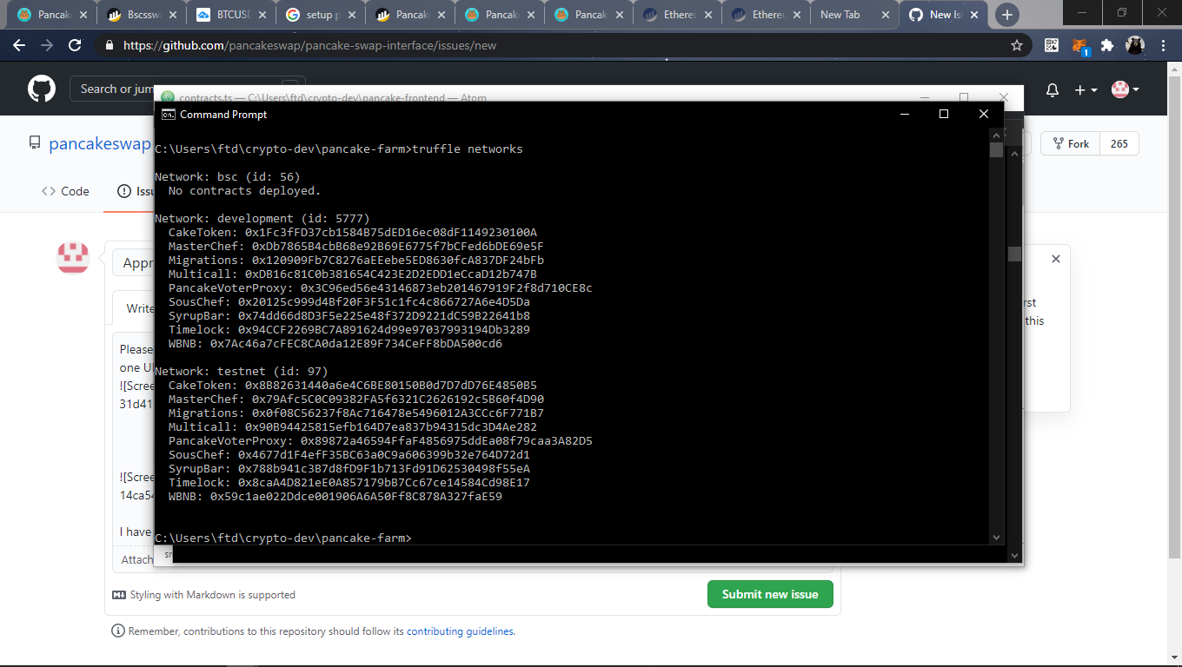Viewport: 1182px width, 667px height.
Task: Select the Write tab in the issue editor
Action: [134, 308]
